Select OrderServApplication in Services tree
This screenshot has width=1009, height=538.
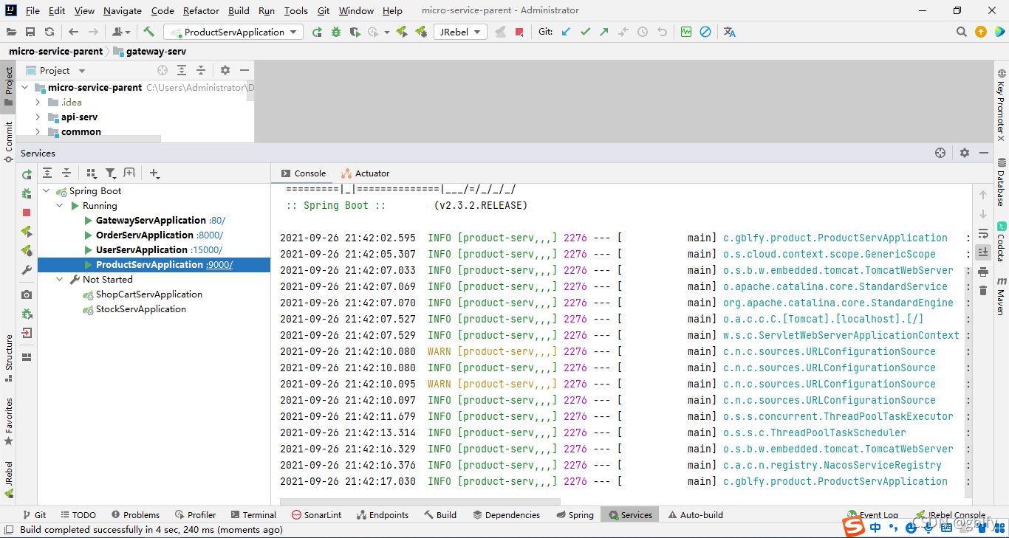[x=145, y=235]
